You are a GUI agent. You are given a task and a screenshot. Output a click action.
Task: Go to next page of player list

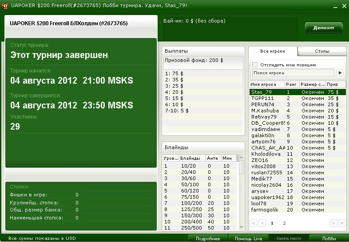pyautogui.click(x=333, y=223)
